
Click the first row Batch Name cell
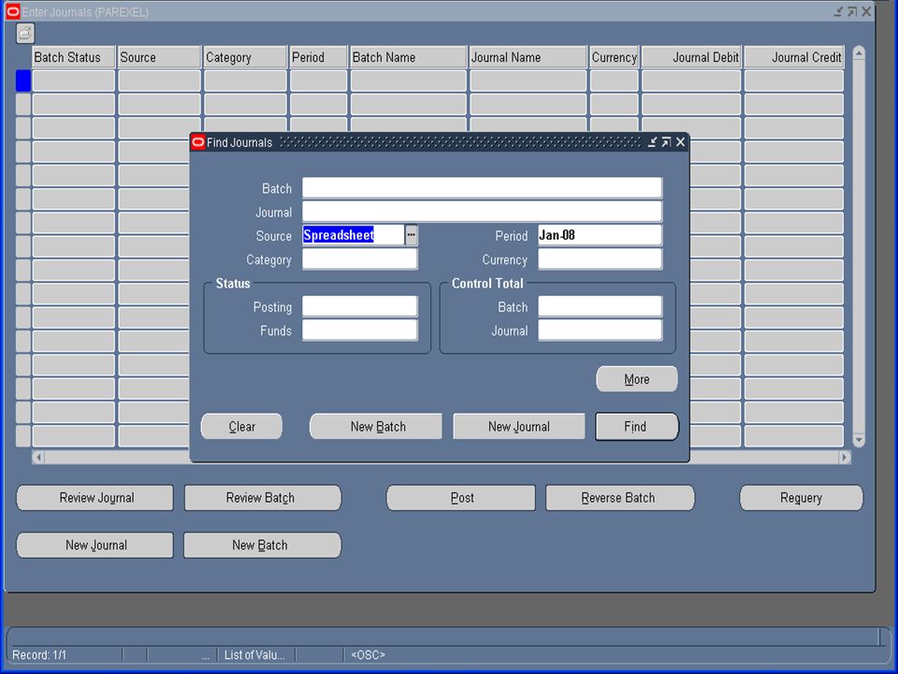409,81
